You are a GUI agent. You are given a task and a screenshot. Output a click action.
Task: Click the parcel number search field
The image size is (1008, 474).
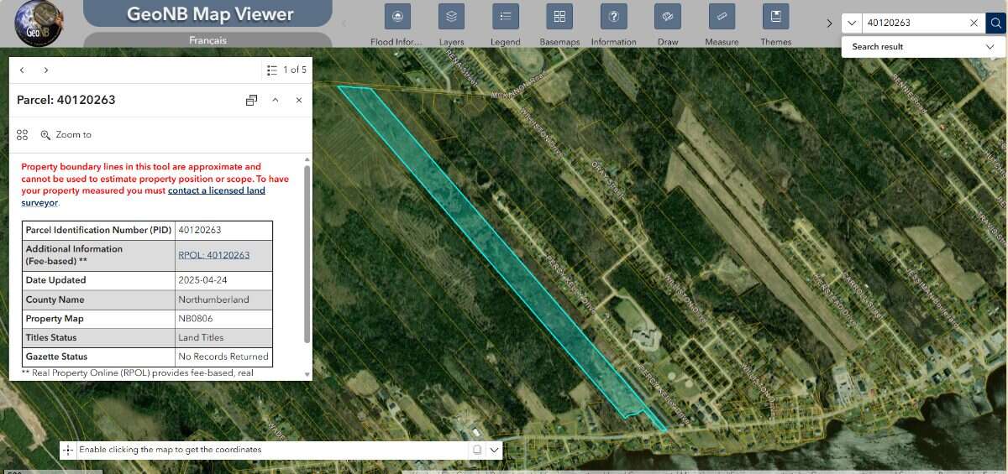click(915, 23)
